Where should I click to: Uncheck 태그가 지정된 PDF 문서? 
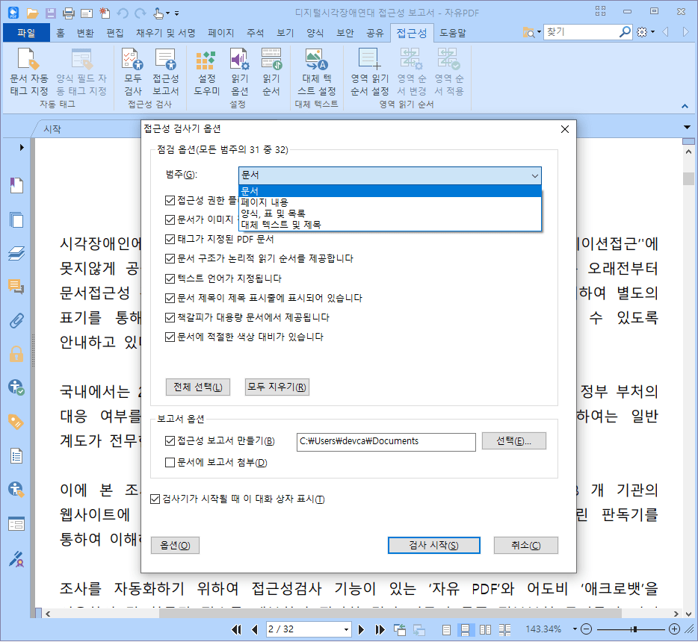[170, 239]
